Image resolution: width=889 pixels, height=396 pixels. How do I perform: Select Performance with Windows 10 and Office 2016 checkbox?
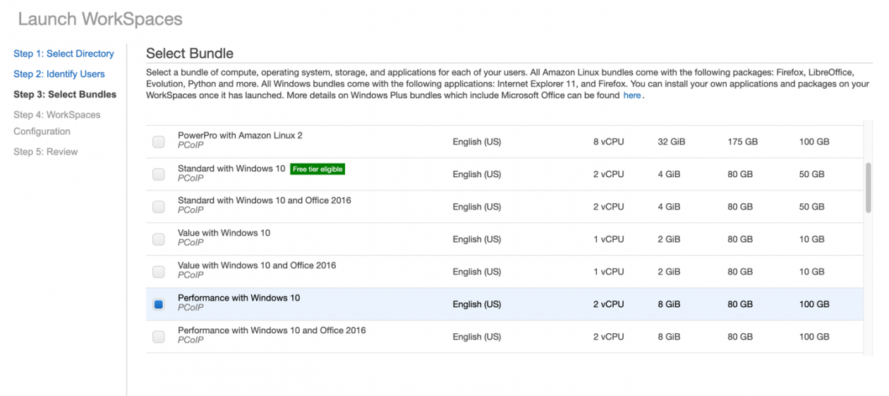pyautogui.click(x=159, y=337)
